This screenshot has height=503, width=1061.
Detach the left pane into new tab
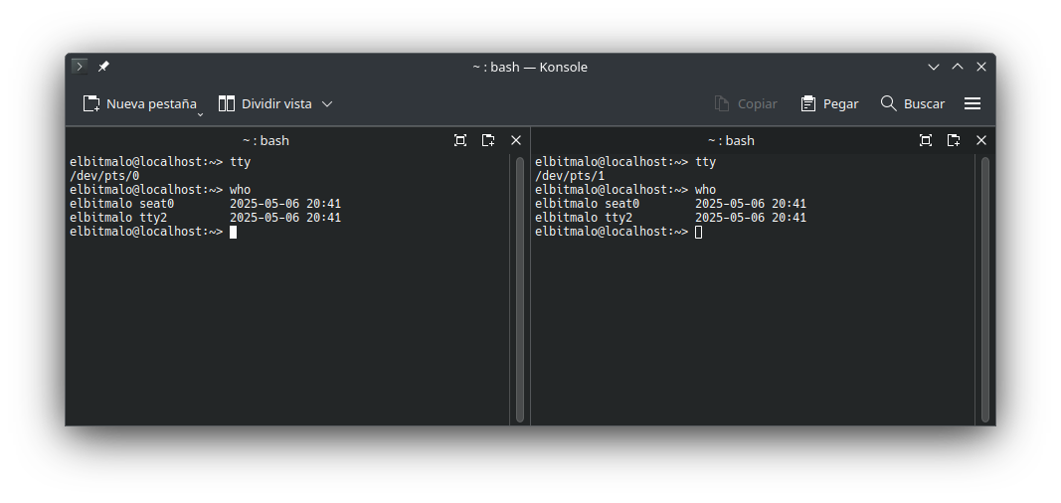point(488,140)
